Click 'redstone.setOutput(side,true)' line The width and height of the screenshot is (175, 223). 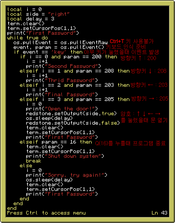tap(71, 114)
